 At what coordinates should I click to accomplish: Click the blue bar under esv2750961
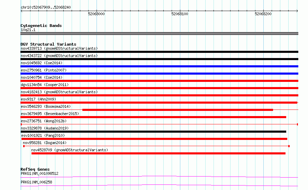[x=159, y=74]
